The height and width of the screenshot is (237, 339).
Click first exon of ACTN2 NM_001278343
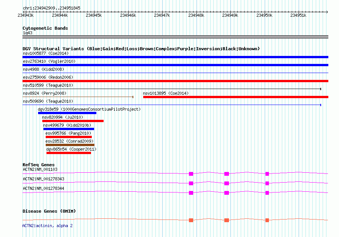[x=191, y=183]
